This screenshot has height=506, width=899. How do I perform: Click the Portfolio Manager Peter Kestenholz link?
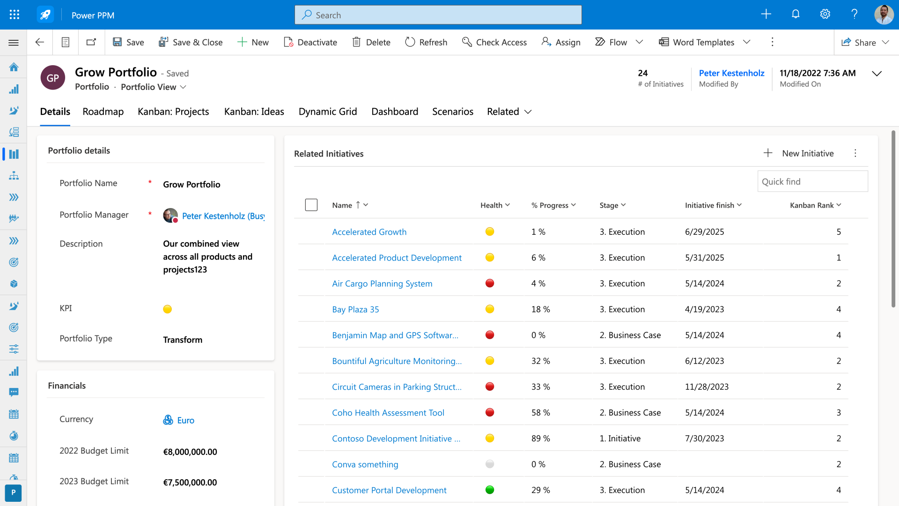(x=223, y=216)
